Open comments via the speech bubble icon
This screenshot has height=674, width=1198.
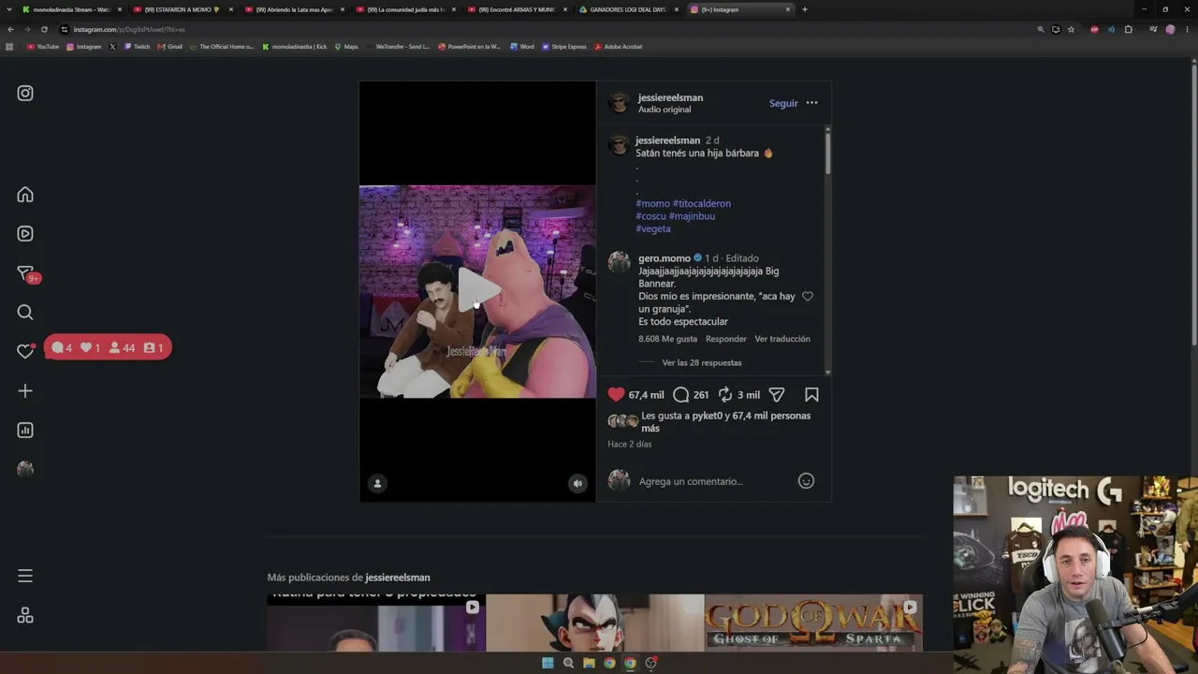tap(681, 395)
